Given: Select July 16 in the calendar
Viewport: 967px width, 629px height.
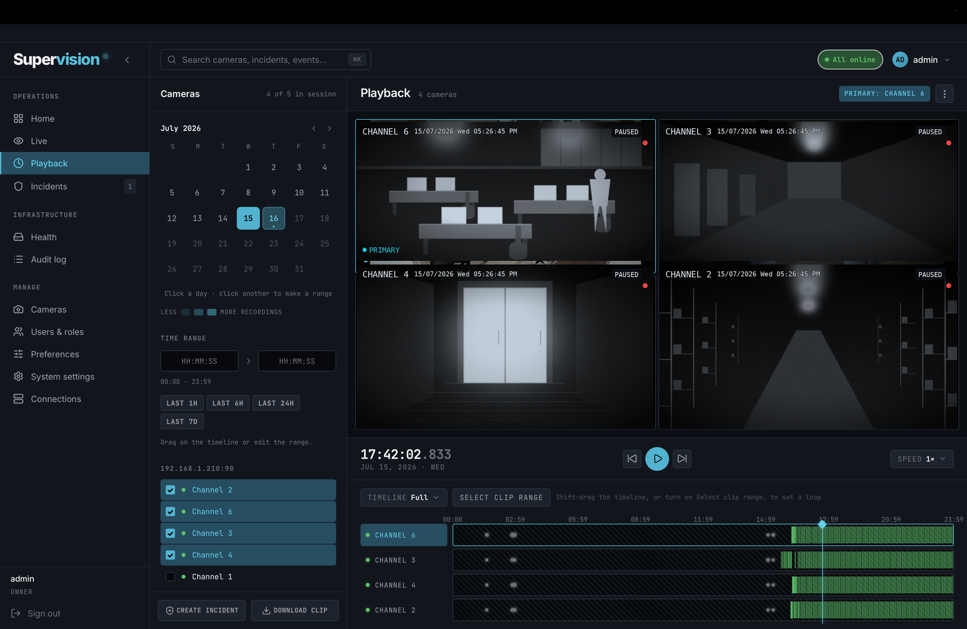Looking at the screenshot, I should (x=274, y=218).
